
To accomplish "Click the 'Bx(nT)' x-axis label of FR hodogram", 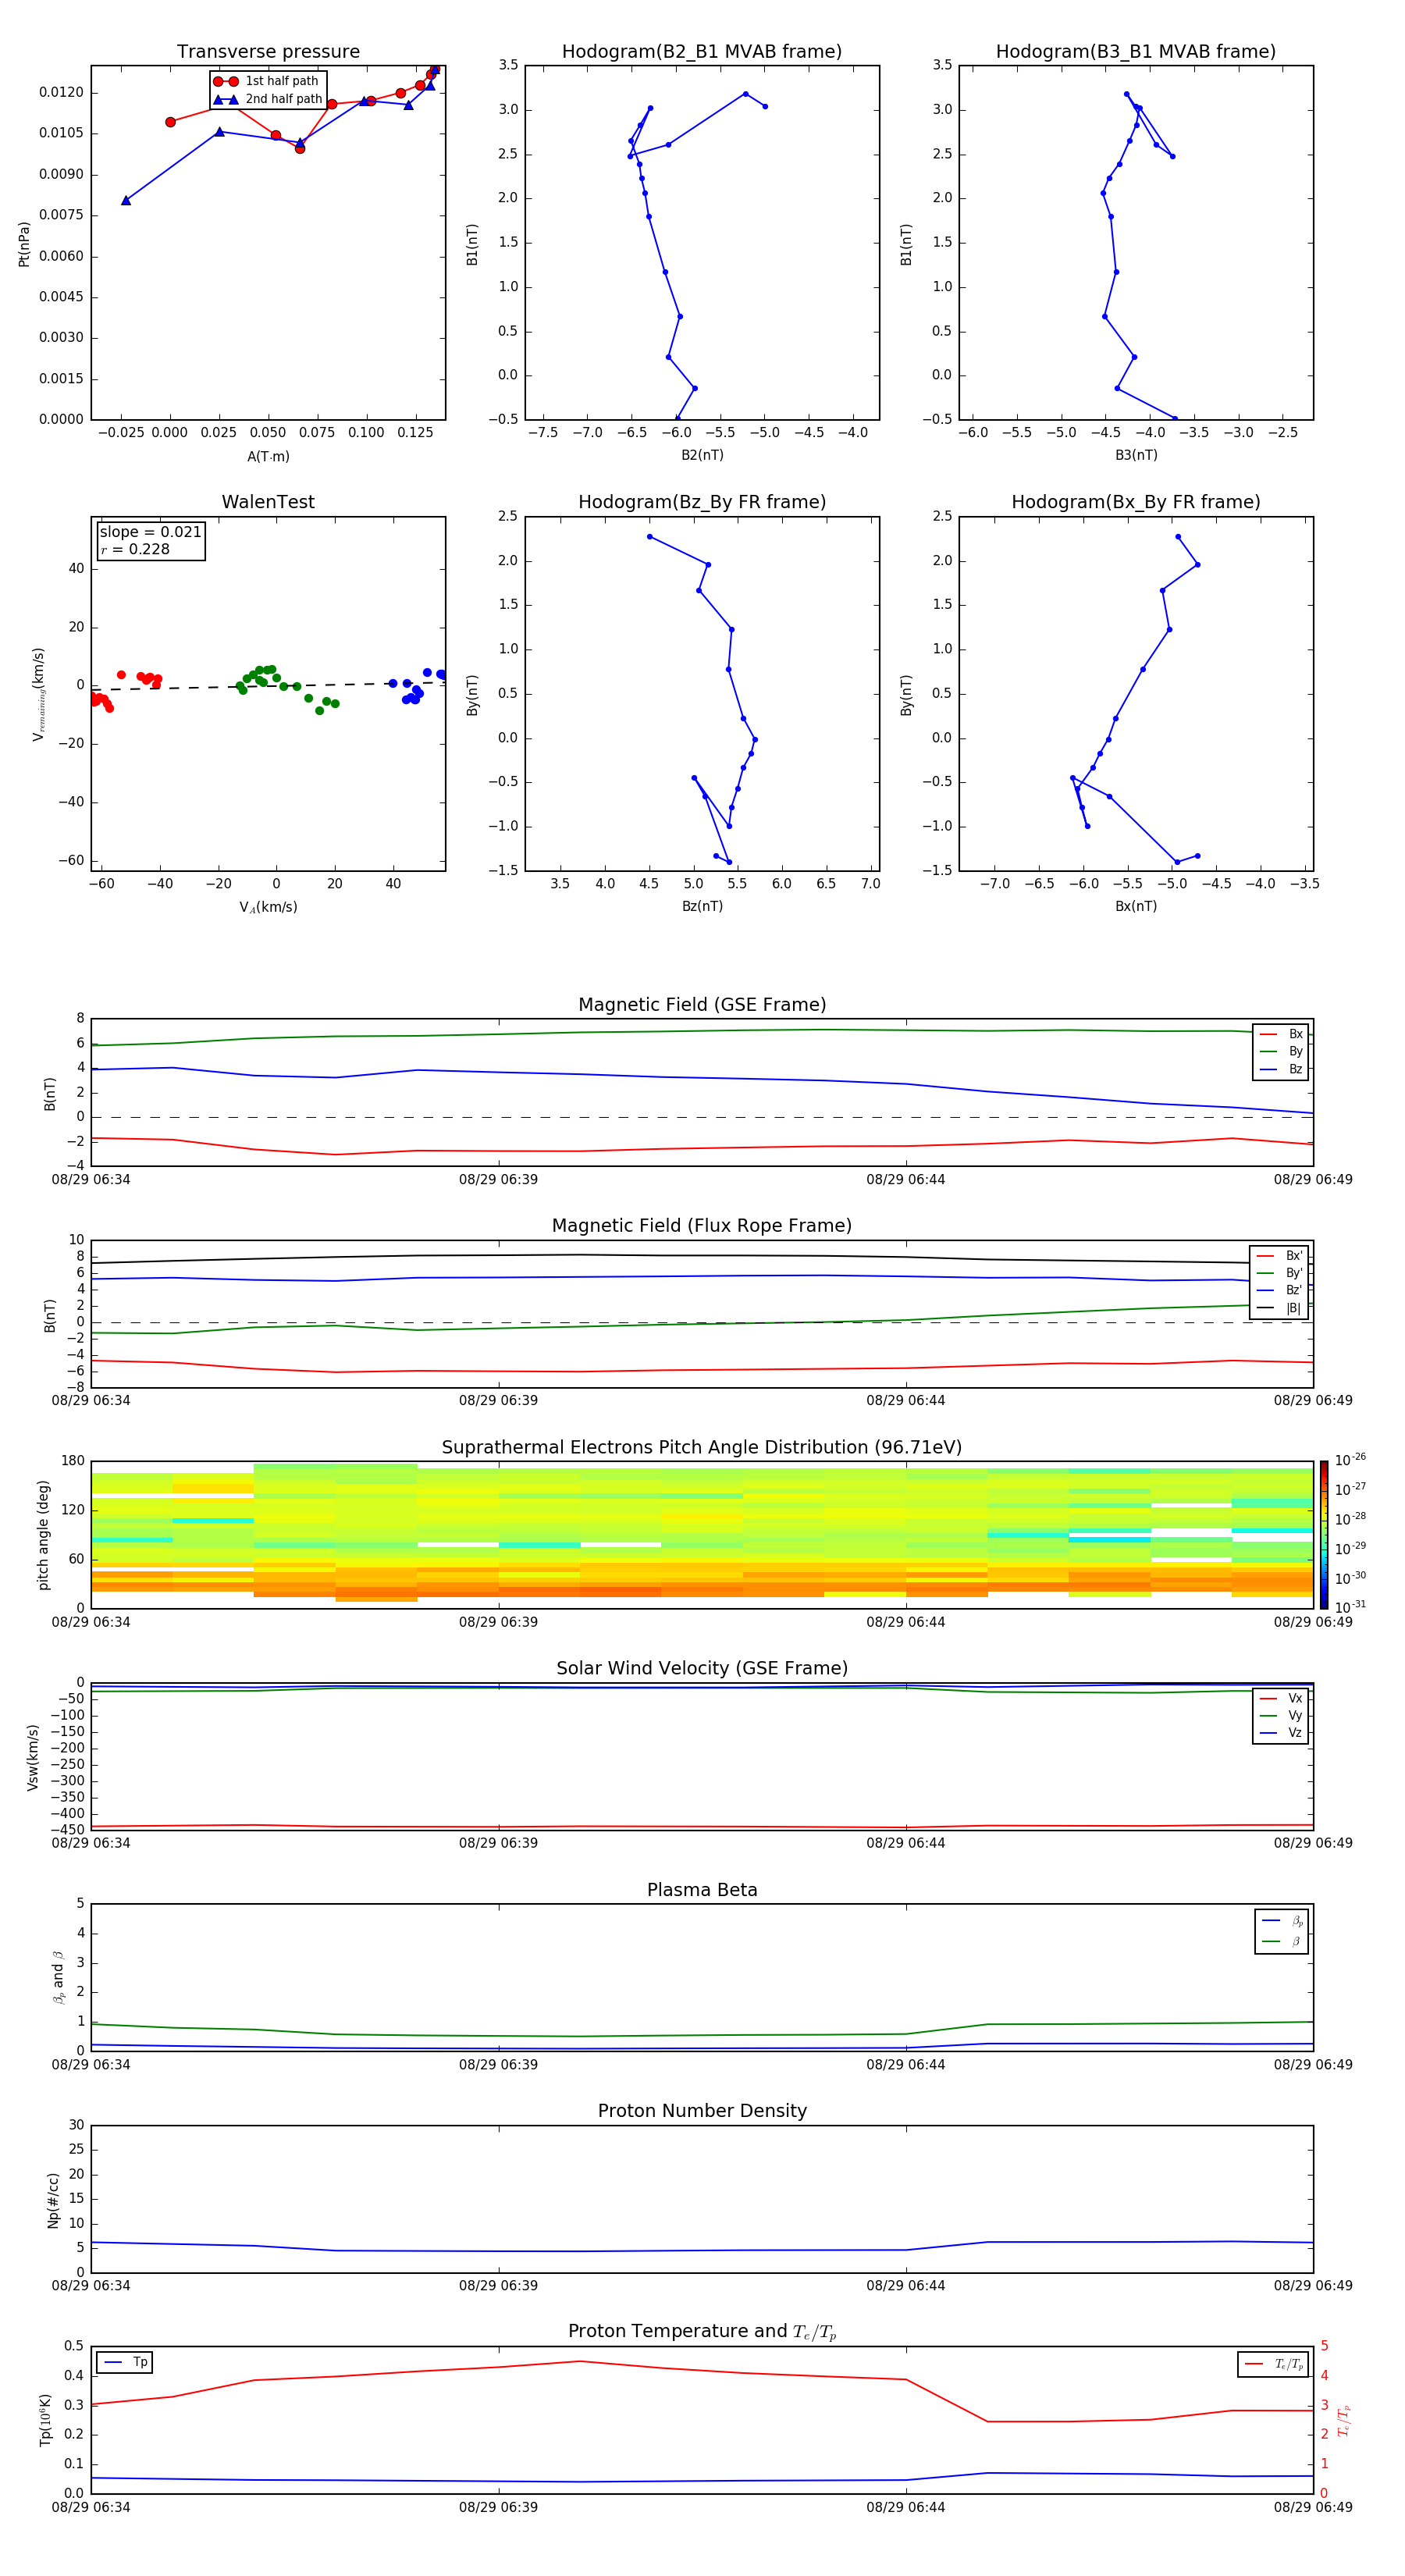I will point(1136,906).
